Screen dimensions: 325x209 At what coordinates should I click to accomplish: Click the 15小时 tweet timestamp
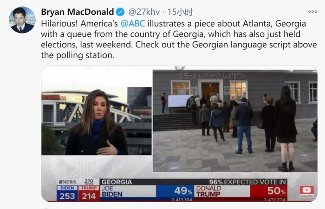point(180,12)
